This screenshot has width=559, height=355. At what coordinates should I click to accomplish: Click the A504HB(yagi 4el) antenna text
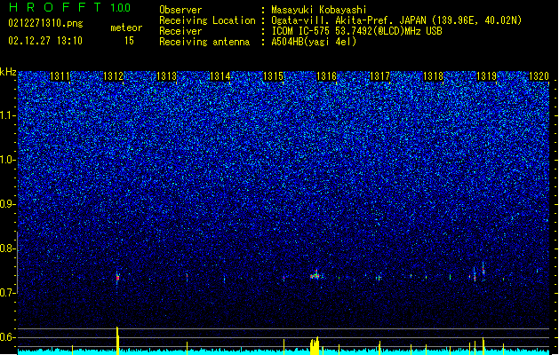[314, 42]
